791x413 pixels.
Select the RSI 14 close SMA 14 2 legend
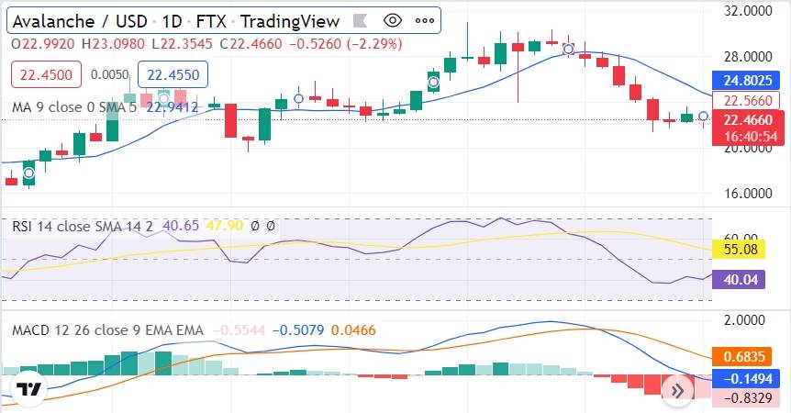point(83,226)
